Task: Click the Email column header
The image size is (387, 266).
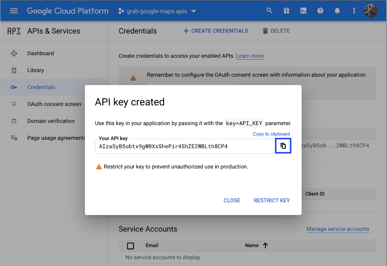Action: click(x=152, y=246)
